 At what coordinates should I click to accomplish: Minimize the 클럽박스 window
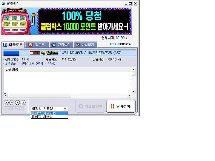(126, 4)
